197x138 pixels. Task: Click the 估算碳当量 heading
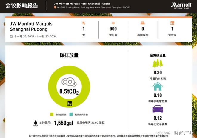click(158, 55)
